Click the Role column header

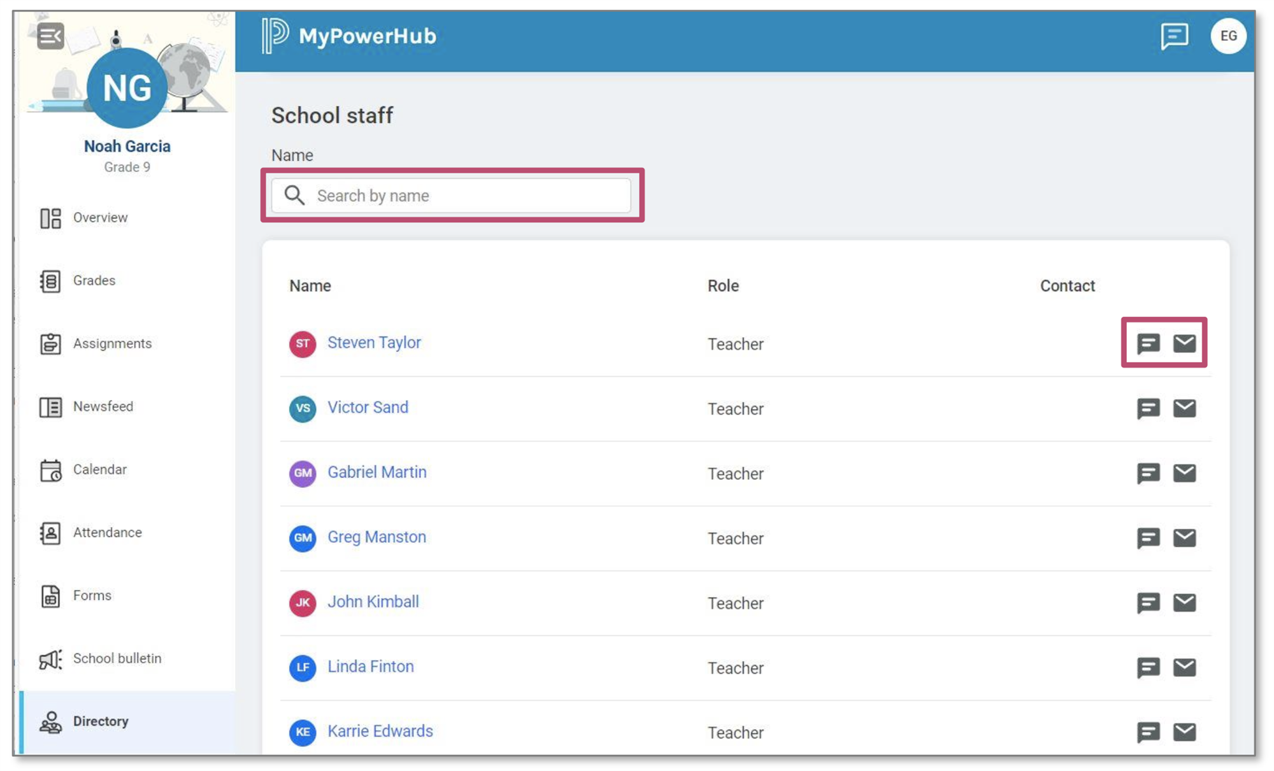pyautogui.click(x=723, y=286)
